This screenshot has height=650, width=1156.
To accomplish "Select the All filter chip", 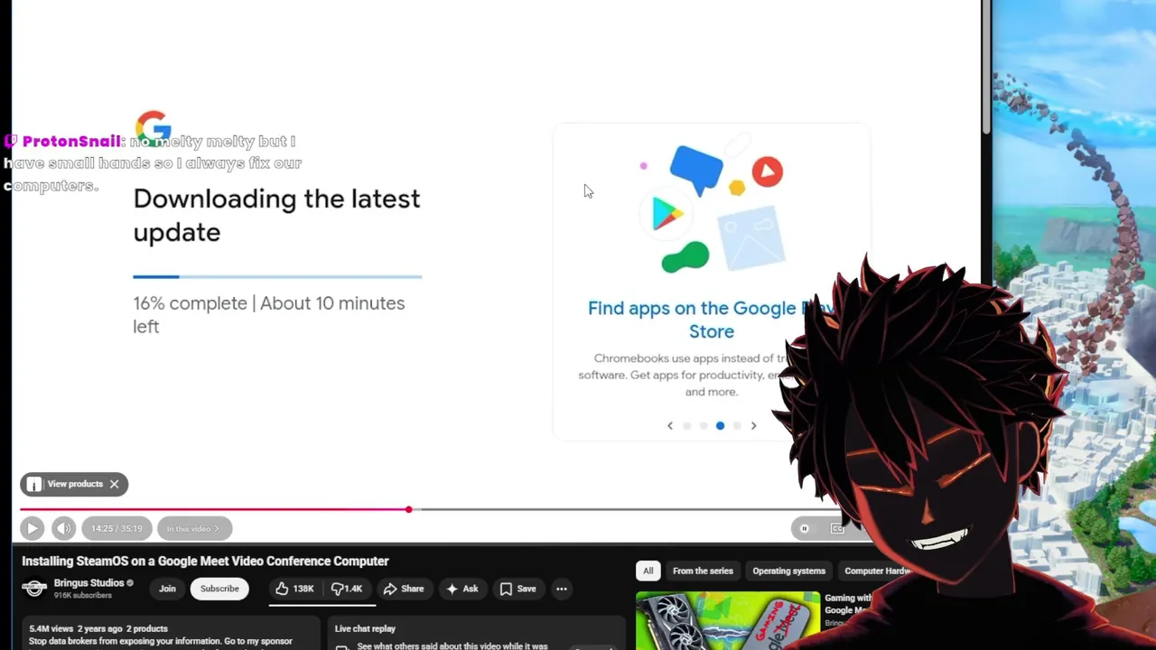I will (648, 571).
